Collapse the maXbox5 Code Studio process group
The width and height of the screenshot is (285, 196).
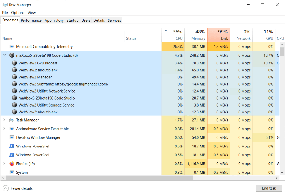point(4,55)
